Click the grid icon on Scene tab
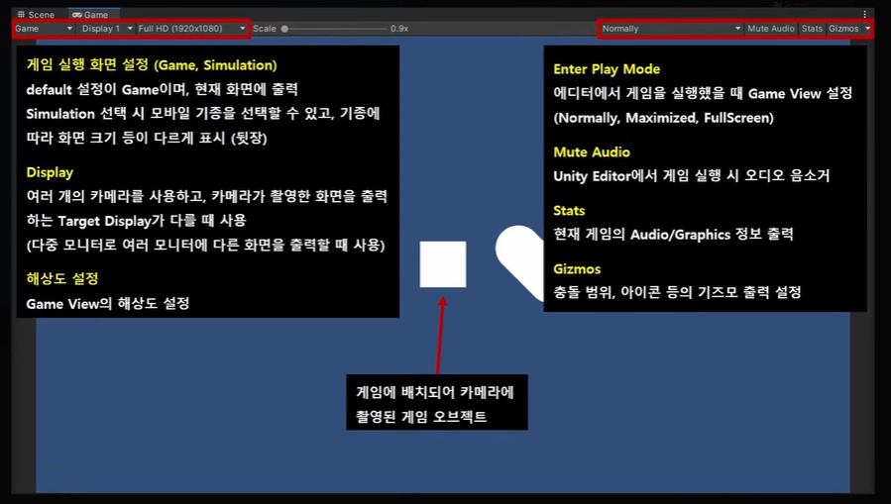 (21, 14)
